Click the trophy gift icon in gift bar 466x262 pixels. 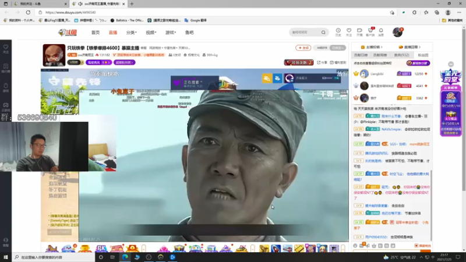85,249
